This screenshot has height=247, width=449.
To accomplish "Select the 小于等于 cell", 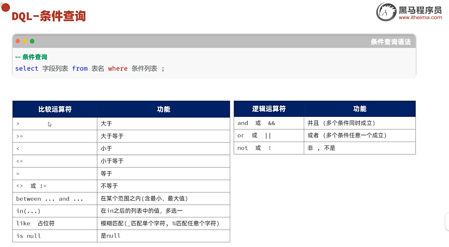I will (x=164, y=161).
